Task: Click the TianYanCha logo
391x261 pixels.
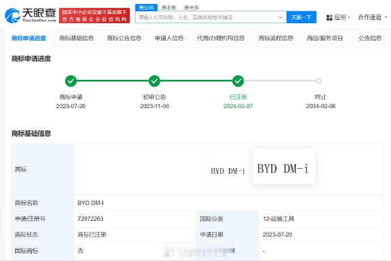Action: 30,15
